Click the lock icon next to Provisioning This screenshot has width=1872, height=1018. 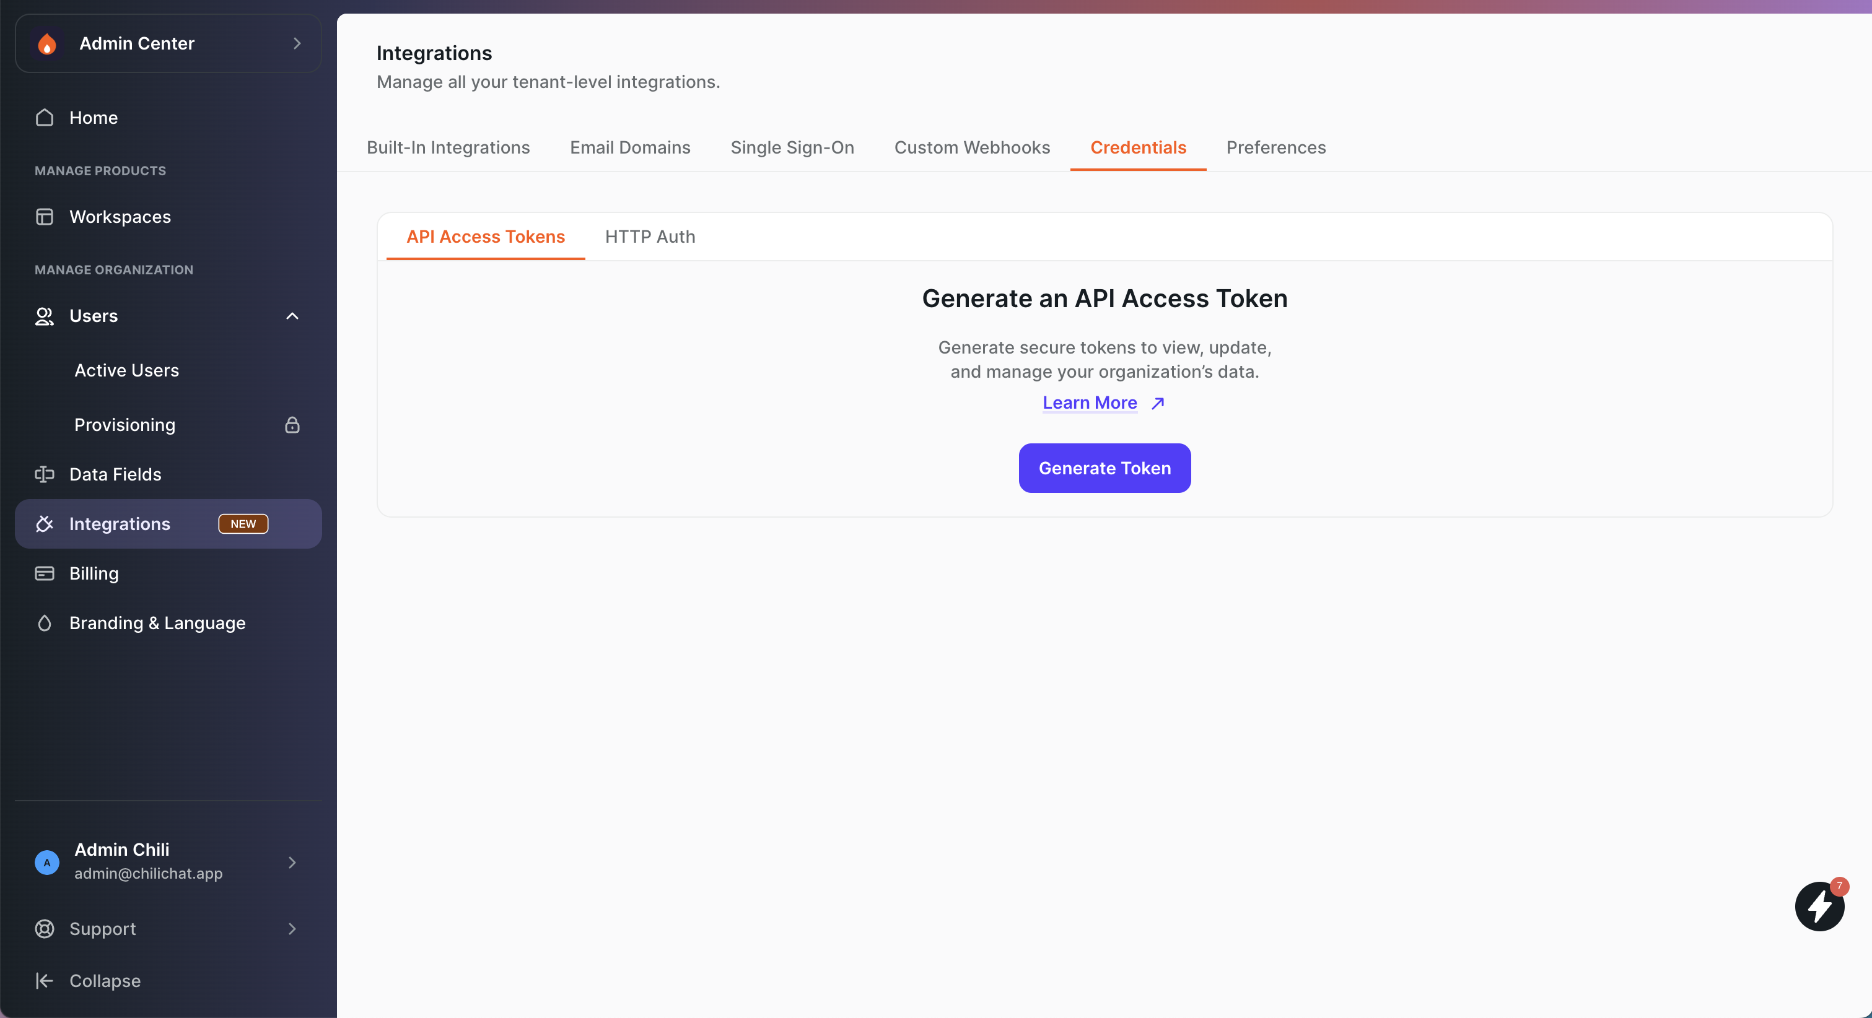(x=292, y=425)
